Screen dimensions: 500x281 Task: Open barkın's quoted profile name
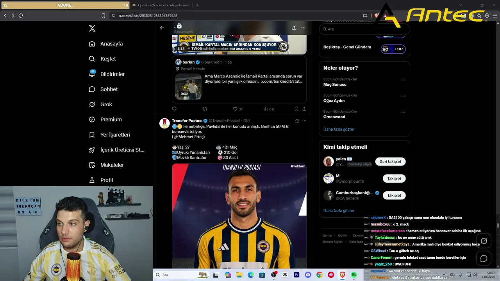189,62
